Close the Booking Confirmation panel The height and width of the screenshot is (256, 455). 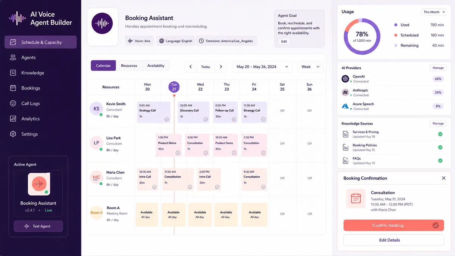tap(444, 178)
